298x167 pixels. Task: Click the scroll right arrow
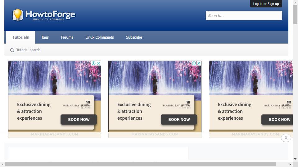tap(290, 164)
